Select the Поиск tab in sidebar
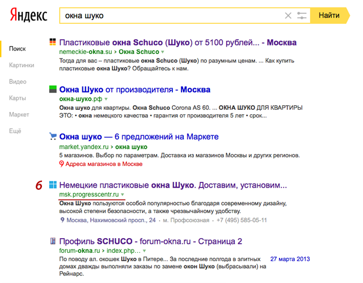This screenshot has height=283, width=363. pos(18,49)
